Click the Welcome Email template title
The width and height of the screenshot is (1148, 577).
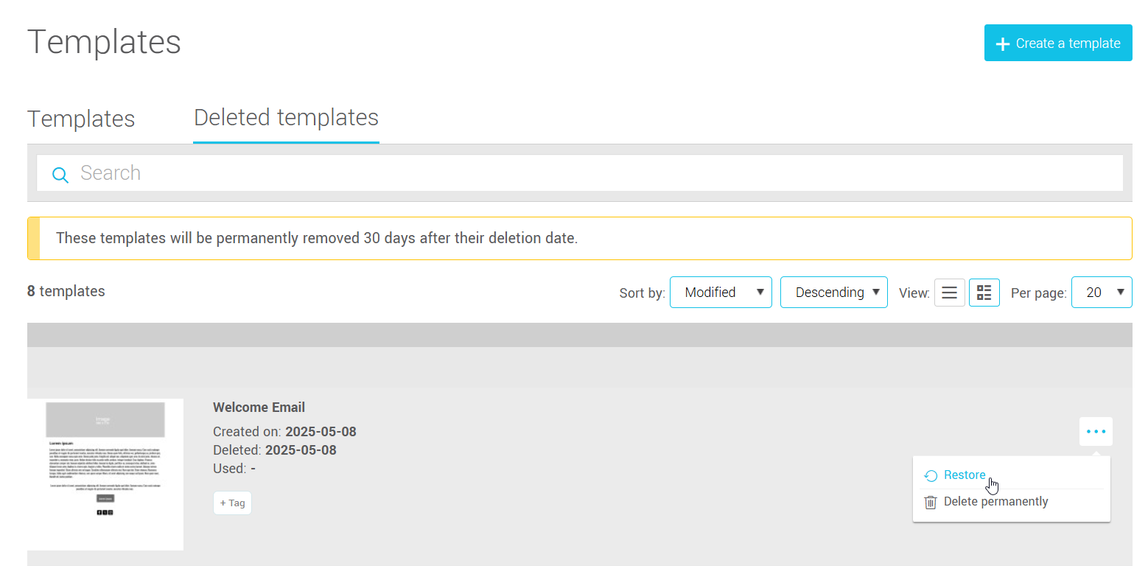pyautogui.click(x=259, y=408)
